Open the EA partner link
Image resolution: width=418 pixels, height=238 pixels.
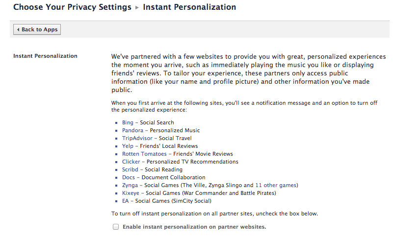[x=126, y=201]
